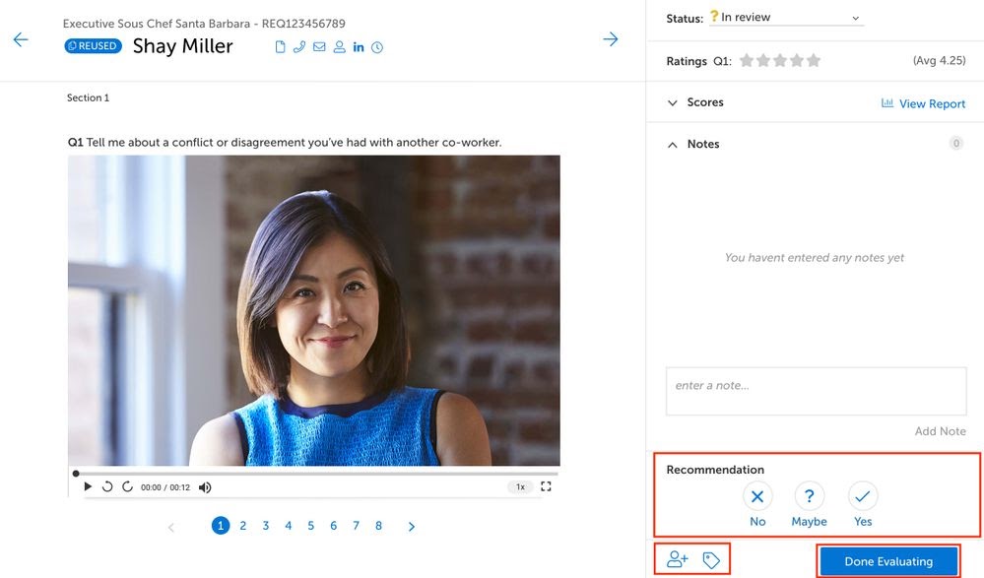984x578 pixels.
Task: Click the Done Evaluating button
Action: point(887,561)
